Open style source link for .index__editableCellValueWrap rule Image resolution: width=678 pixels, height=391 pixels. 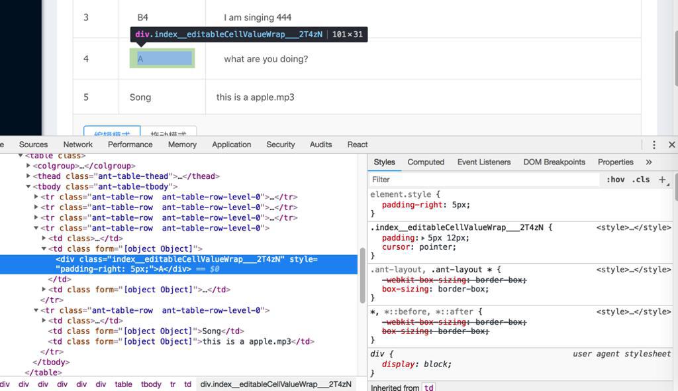click(634, 227)
